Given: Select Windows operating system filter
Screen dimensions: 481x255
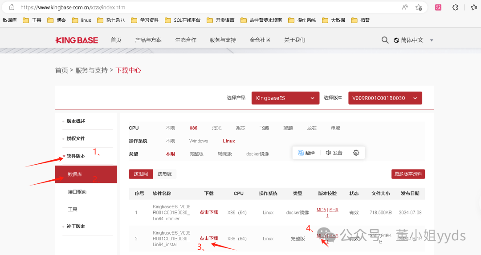Looking at the screenshot, I should [199, 141].
